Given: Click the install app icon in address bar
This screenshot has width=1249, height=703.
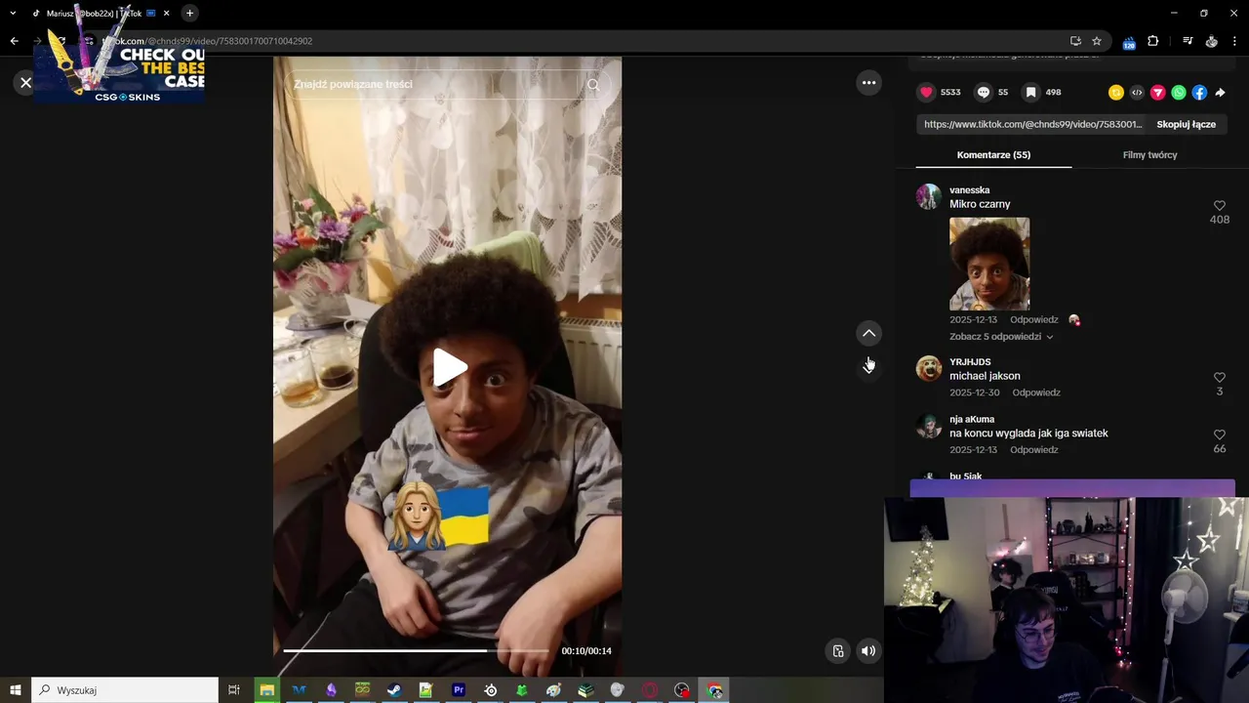Looking at the screenshot, I should (x=1075, y=41).
